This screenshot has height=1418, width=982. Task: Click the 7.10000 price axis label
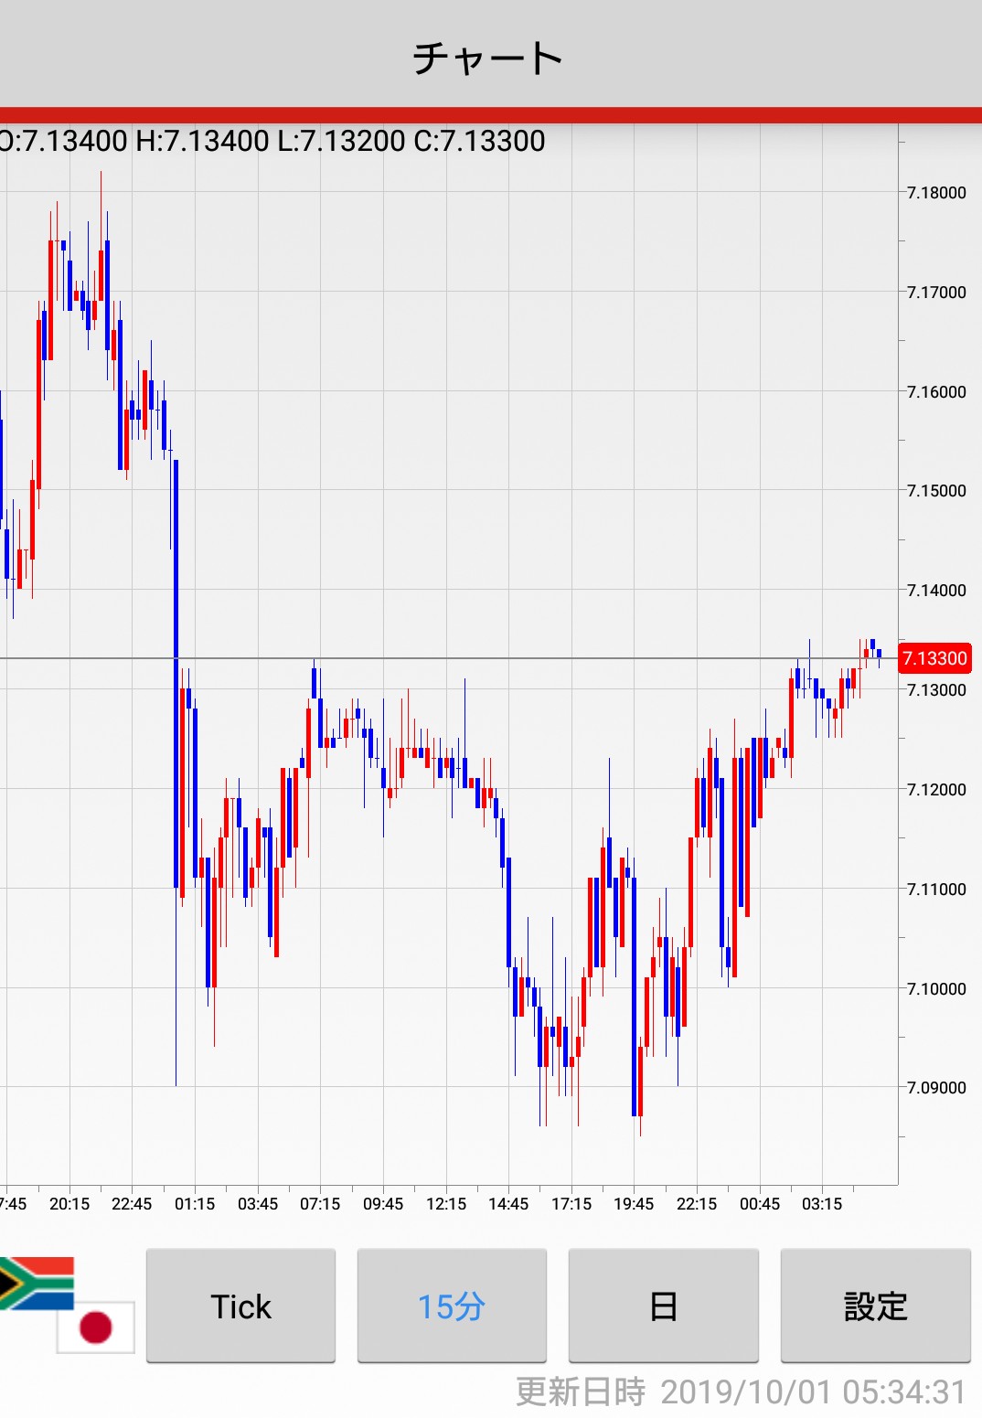[x=936, y=988]
